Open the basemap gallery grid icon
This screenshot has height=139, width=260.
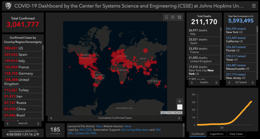click(x=179, y=17)
